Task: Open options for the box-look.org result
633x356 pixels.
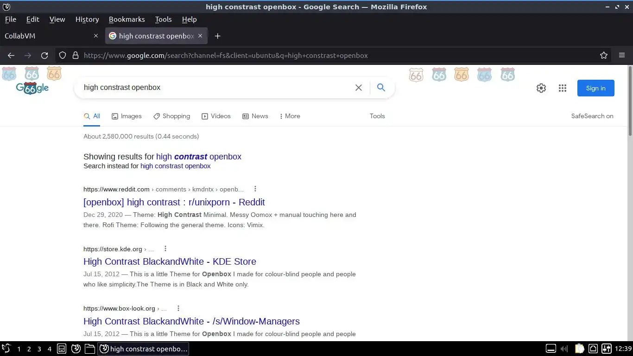Action: click(x=178, y=308)
